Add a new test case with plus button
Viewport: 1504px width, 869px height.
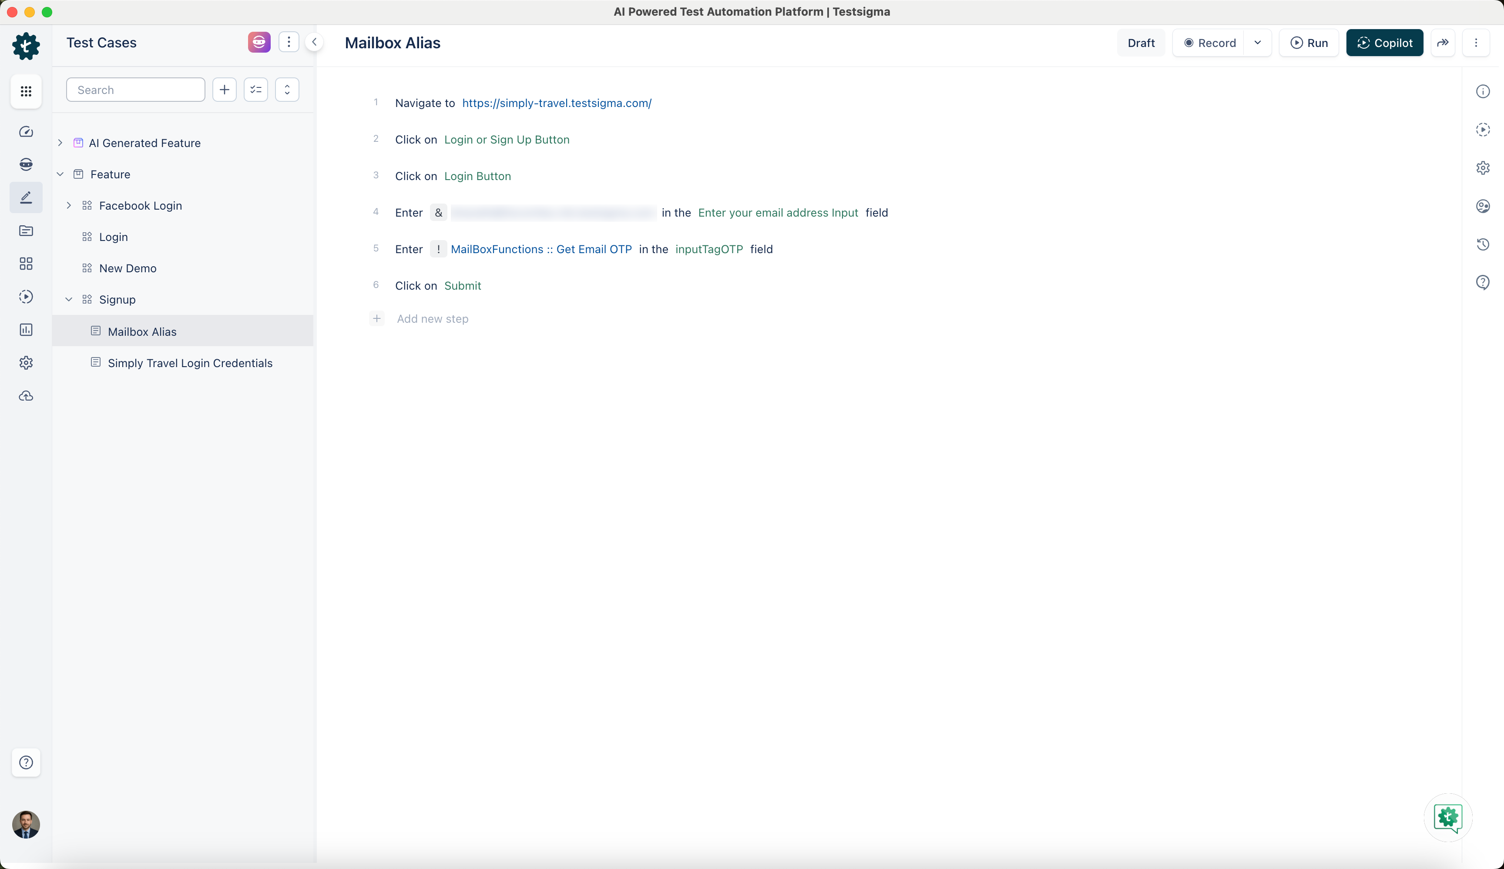click(225, 90)
